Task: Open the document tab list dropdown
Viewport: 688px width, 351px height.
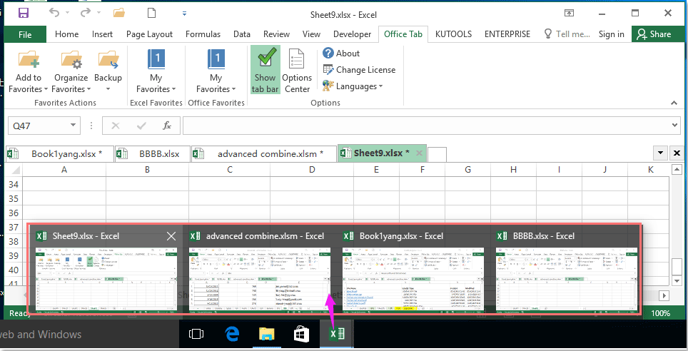Action: (x=660, y=153)
